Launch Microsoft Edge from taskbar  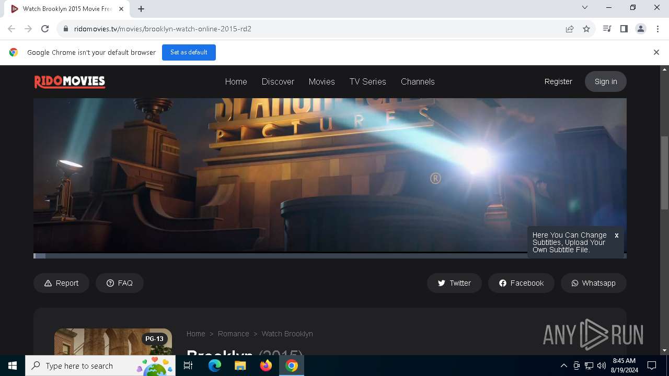pyautogui.click(x=215, y=366)
